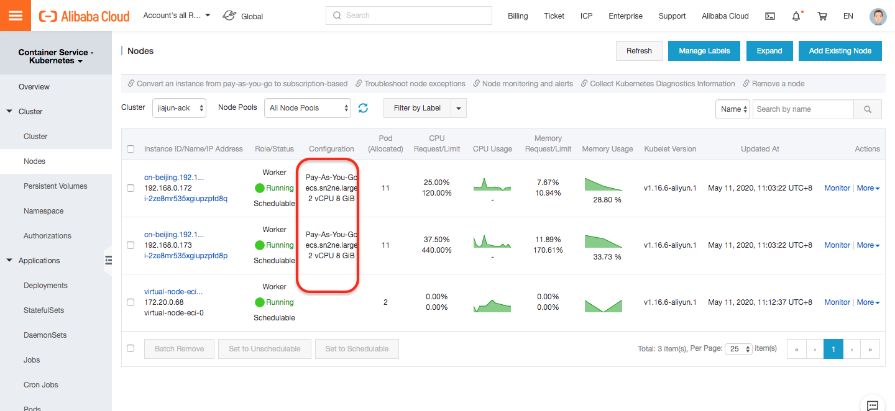The height and width of the screenshot is (411, 895).
Task: Click the Manage Labels button
Action: click(704, 51)
